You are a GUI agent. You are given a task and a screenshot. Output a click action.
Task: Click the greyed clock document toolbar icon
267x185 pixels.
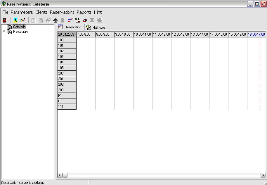[41, 20]
